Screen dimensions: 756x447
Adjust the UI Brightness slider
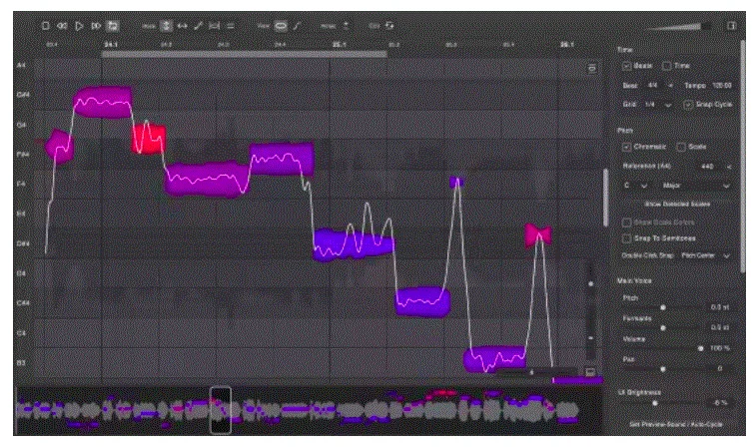click(655, 403)
